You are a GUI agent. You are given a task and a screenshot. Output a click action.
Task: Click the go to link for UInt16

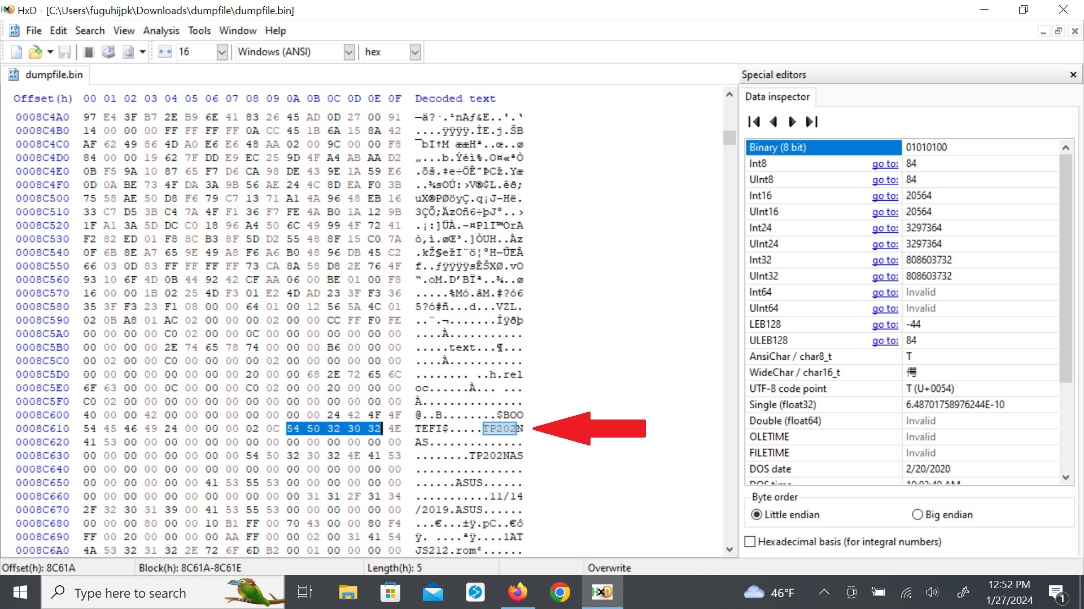tap(885, 212)
